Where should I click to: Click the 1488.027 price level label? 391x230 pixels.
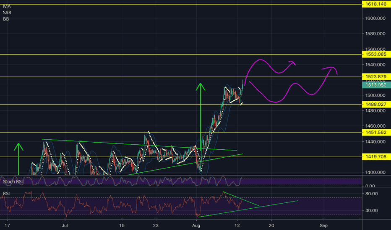[376, 104]
